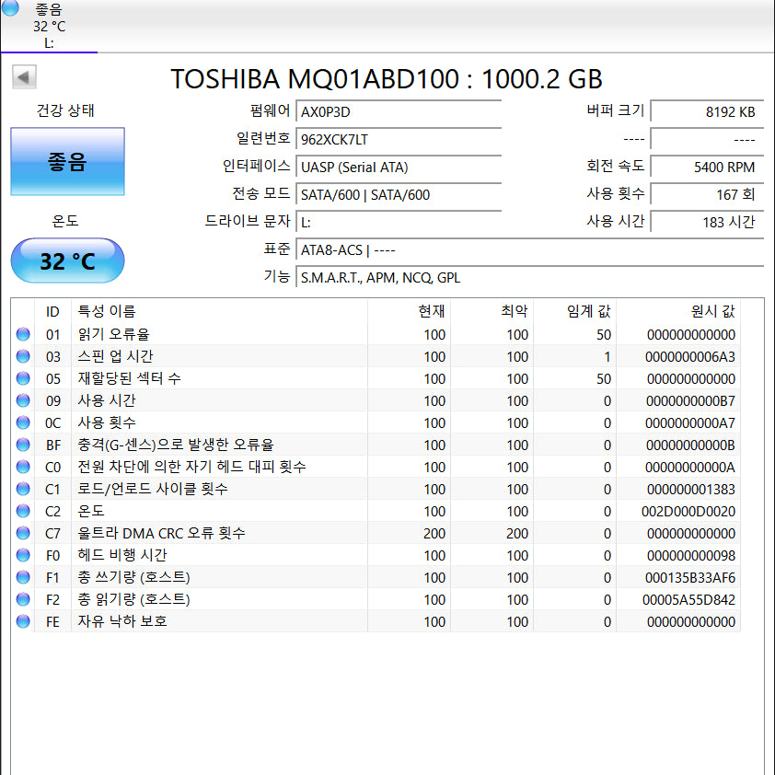775x775 pixels.
Task: Click the 현재 column header
Action: pos(410,311)
